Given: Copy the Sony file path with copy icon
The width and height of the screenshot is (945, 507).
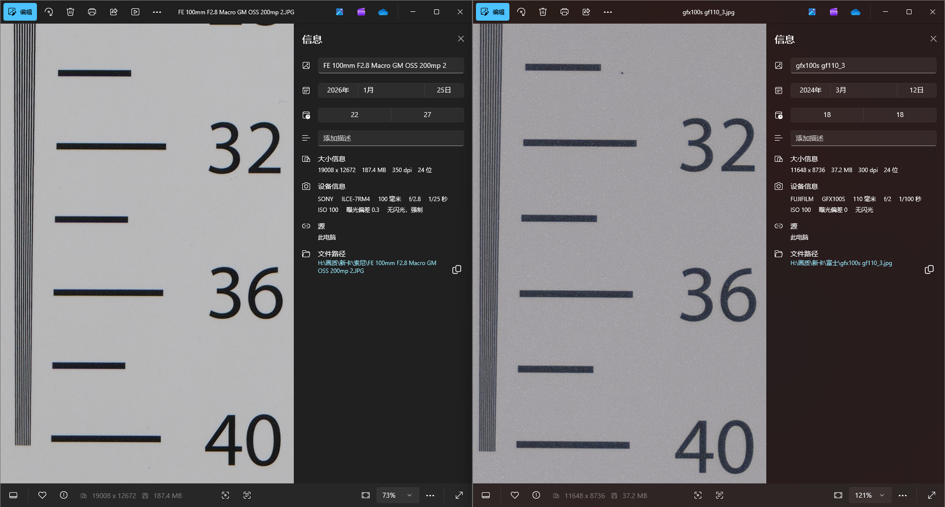Looking at the screenshot, I should tap(457, 269).
